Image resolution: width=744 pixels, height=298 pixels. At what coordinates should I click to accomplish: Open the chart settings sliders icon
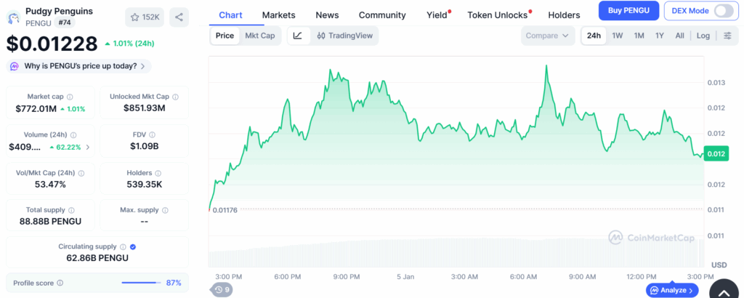pos(727,36)
